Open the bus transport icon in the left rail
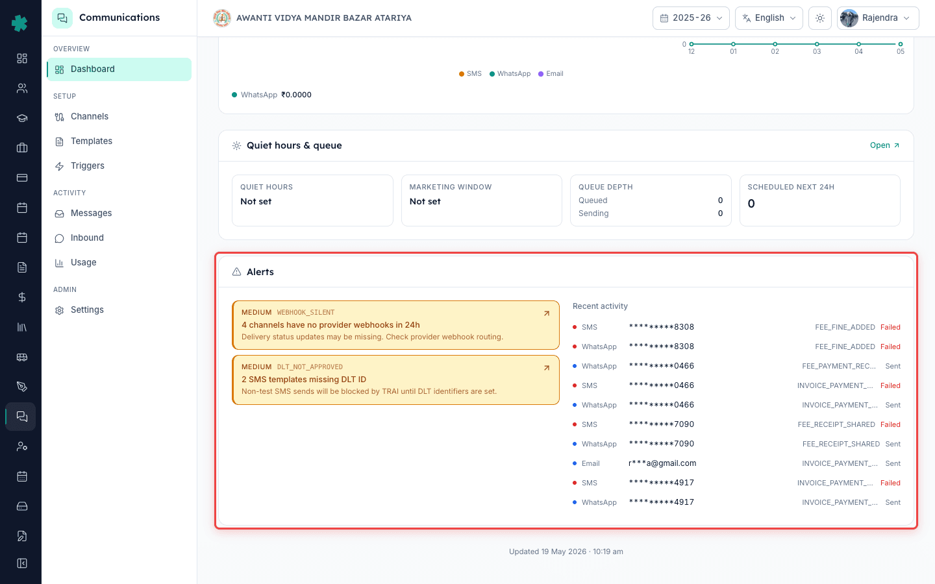This screenshot has height=584, width=935. [22, 357]
